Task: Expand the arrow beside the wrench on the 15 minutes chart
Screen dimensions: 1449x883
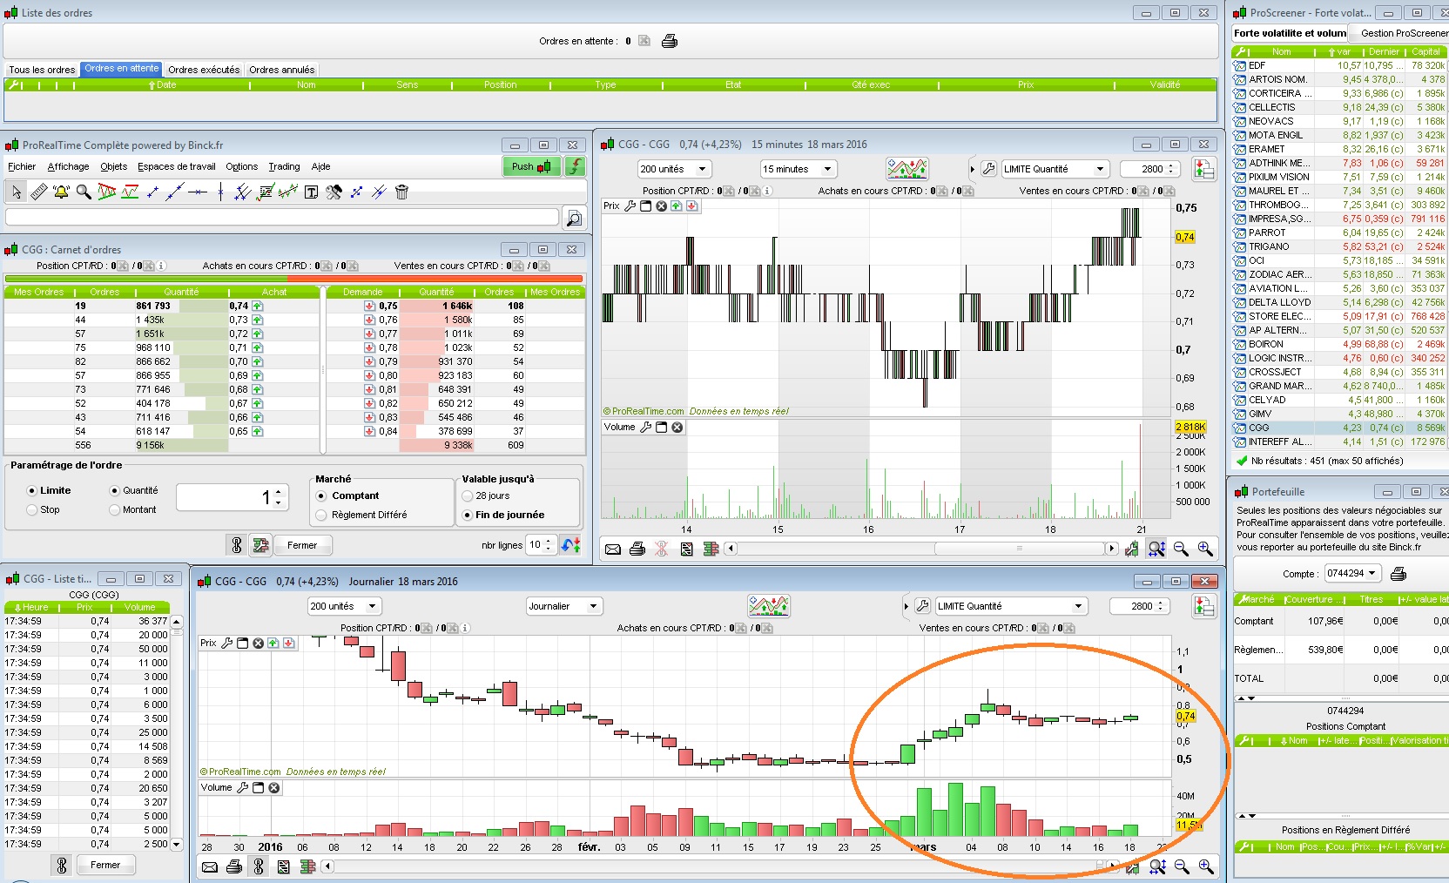Action: tap(973, 169)
